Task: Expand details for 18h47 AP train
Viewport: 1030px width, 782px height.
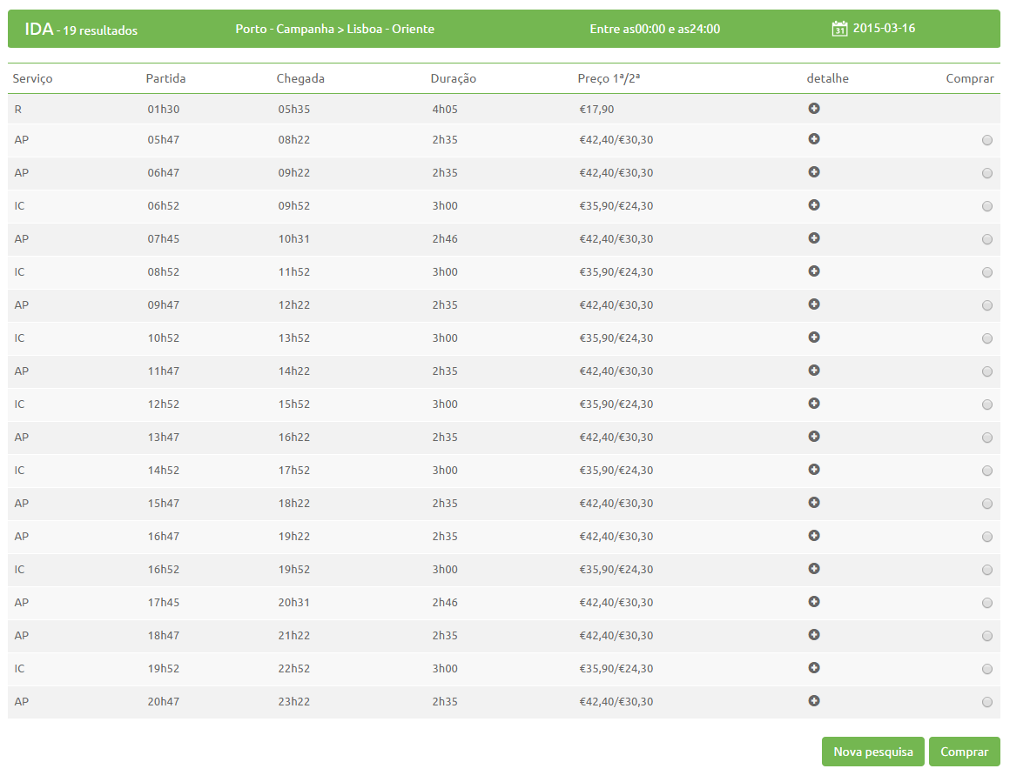Action: point(814,634)
